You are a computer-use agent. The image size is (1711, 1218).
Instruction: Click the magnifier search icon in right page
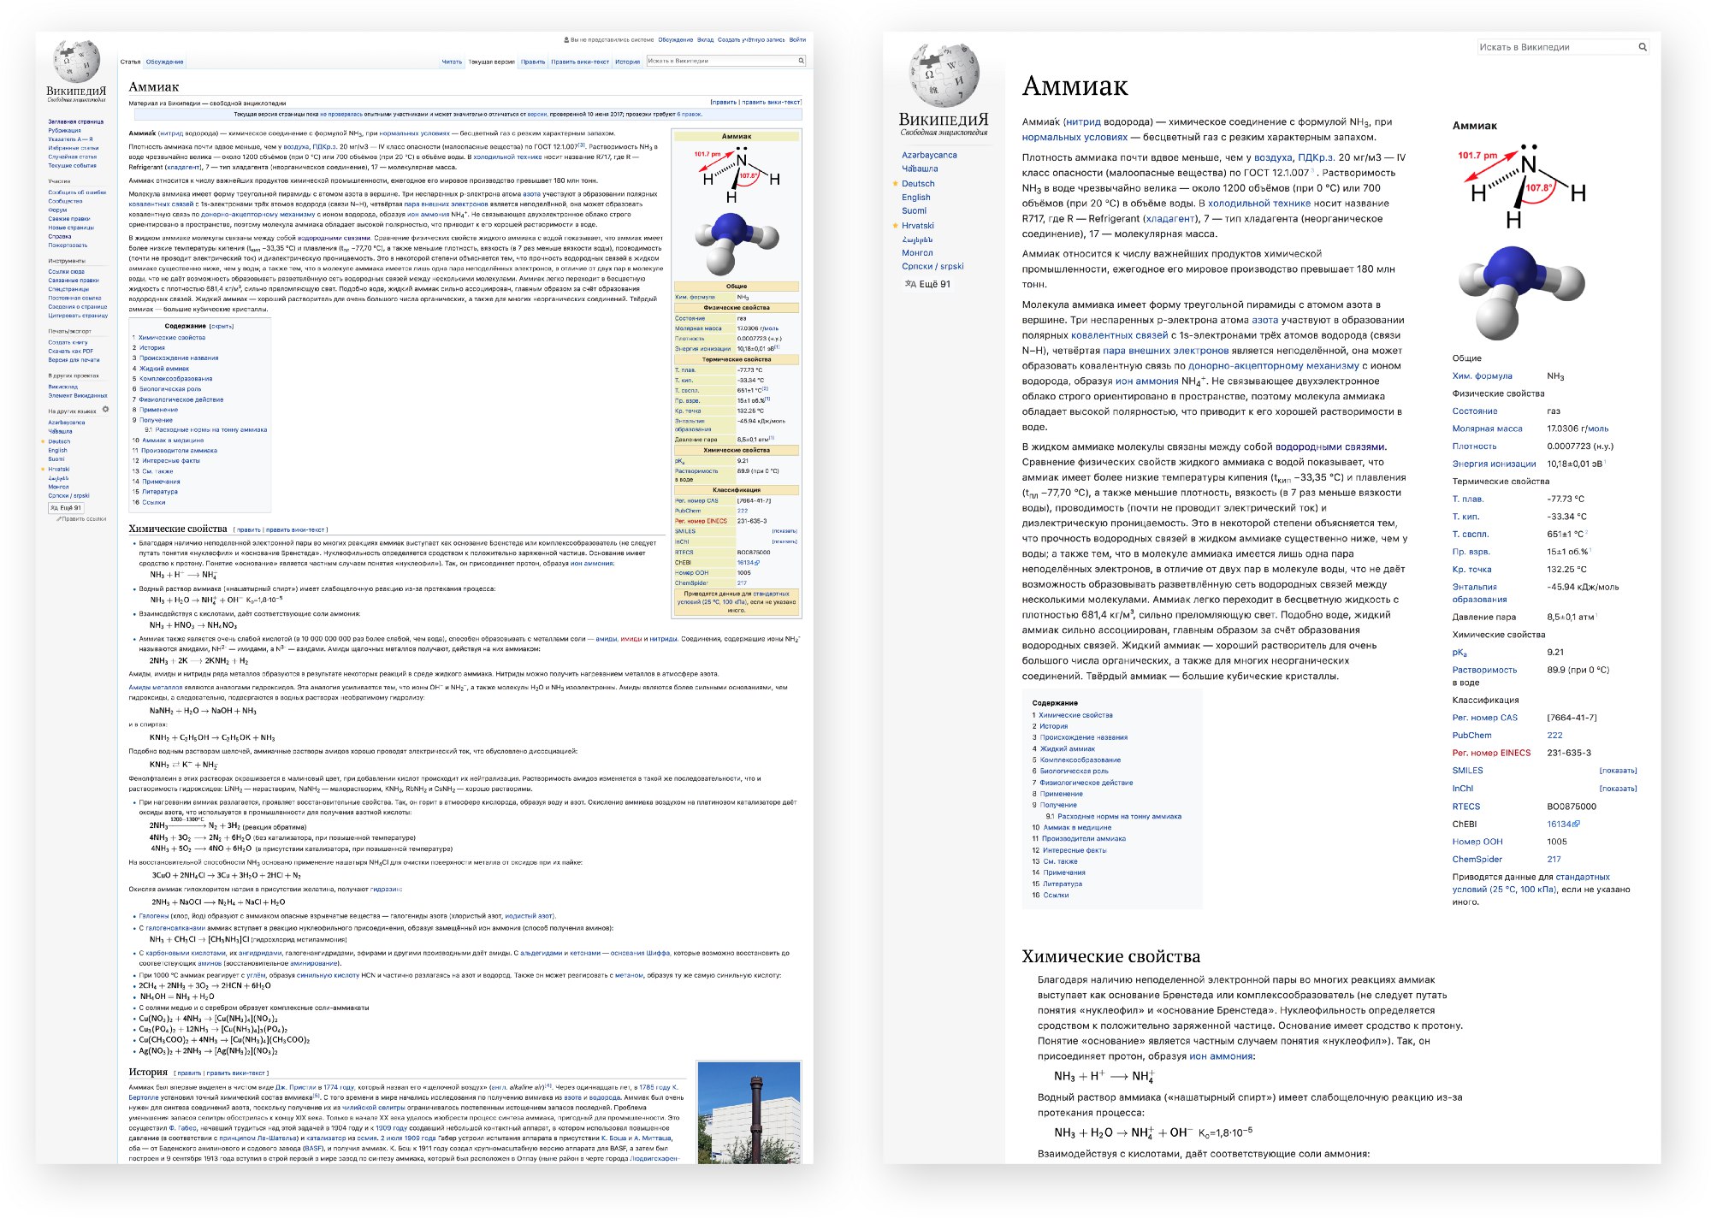click(x=1642, y=47)
